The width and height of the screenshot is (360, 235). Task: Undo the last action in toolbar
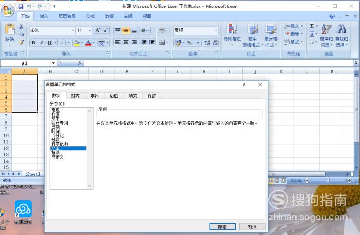(x=29, y=7)
